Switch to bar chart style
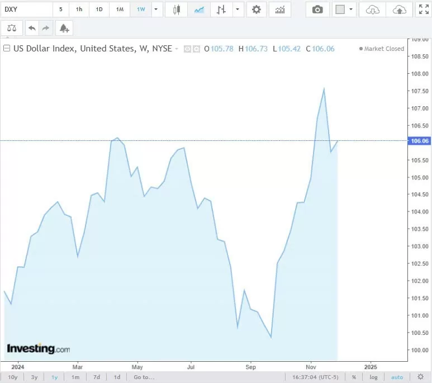432x383 pixels. click(x=221, y=10)
